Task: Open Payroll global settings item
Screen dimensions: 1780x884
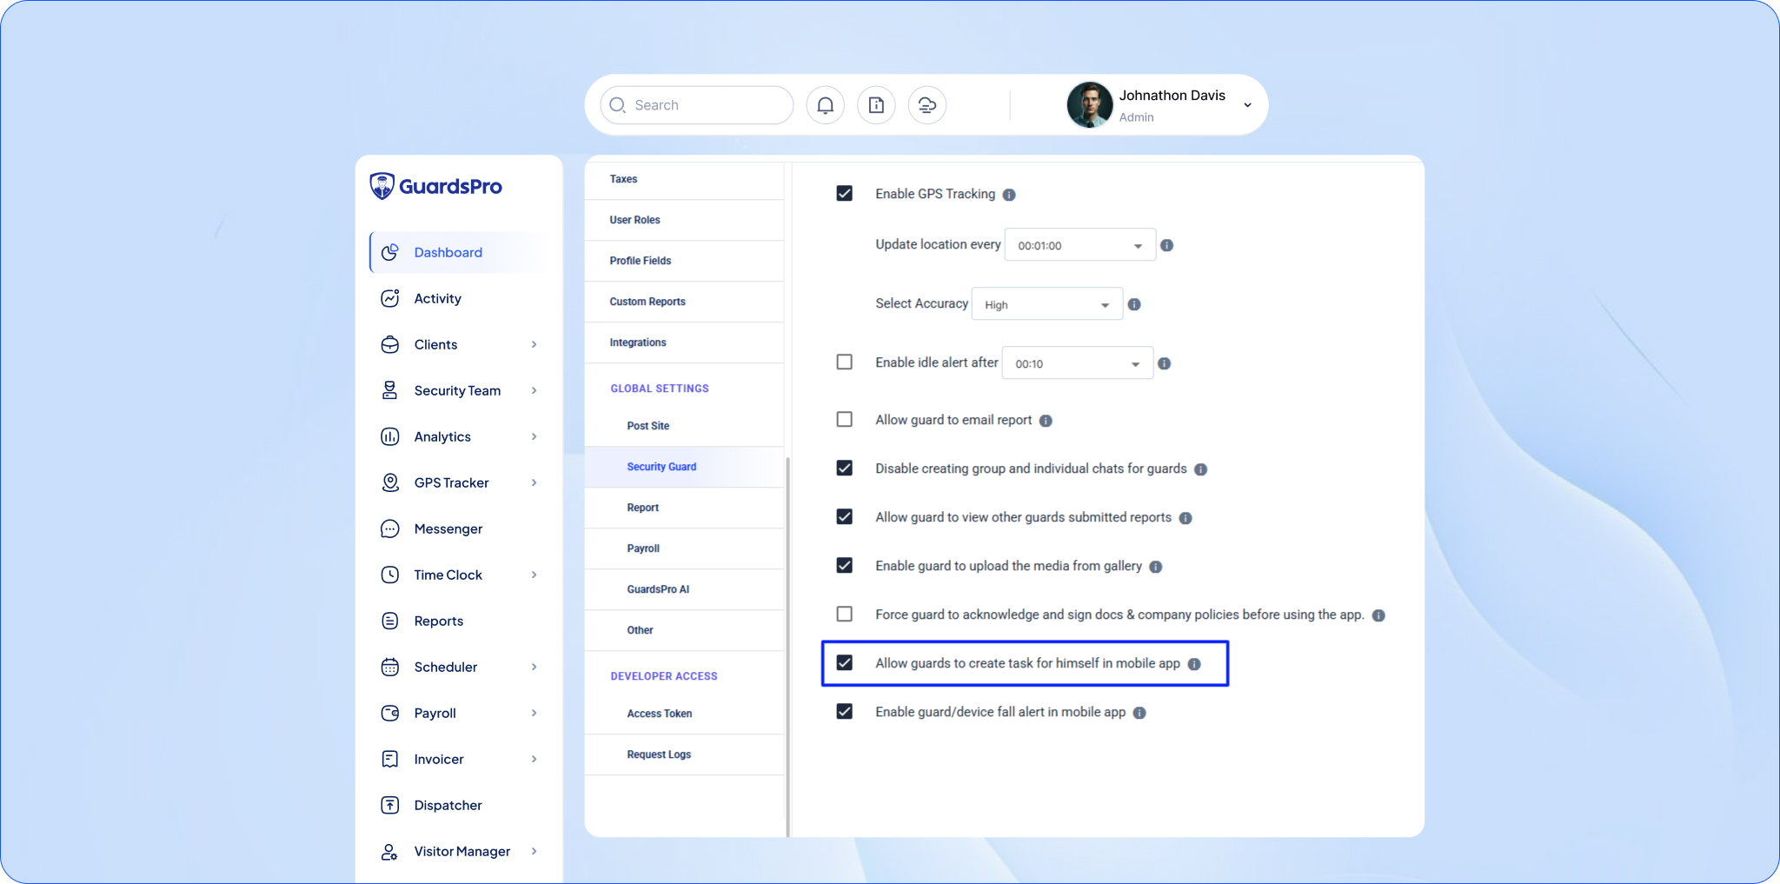Action: coord(685,548)
